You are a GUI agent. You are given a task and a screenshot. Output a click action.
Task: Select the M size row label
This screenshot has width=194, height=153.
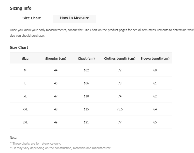[x=25, y=70]
